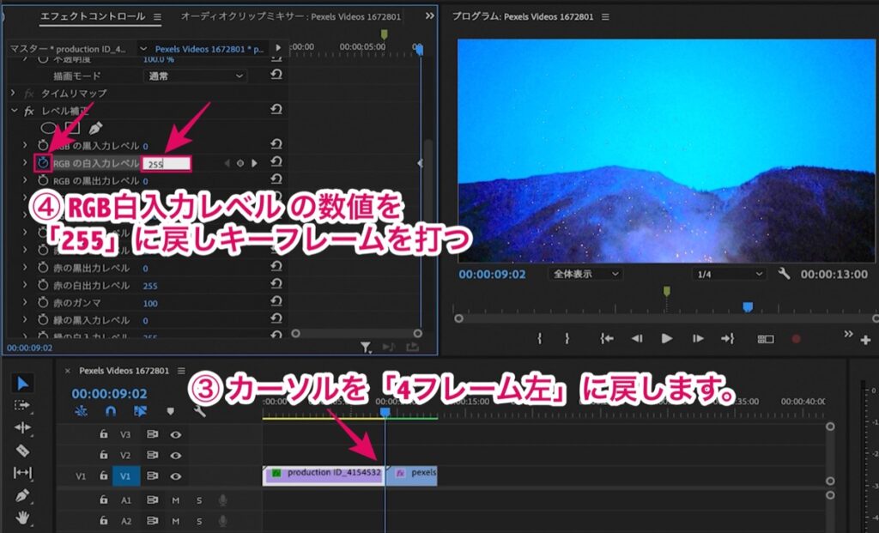Open Pexels Videos 1672801 sequence menu
Image resolution: width=879 pixels, height=533 pixels.
pyautogui.click(x=181, y=371)
